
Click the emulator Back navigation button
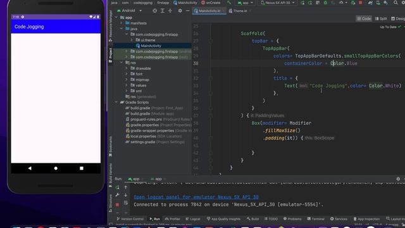pyautogui.click(x=30, y=168)
